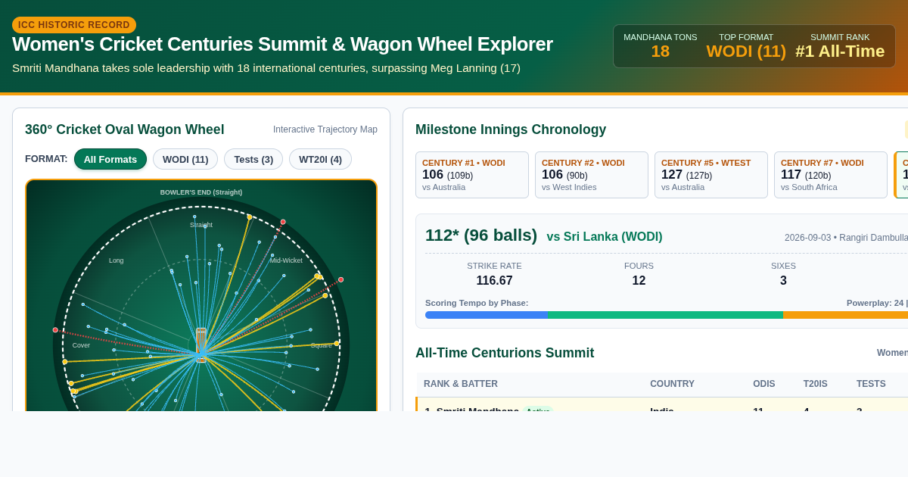This screenshot has height=477, width=908.
Task: Open Century #5 WTest 127 vs Australia card
Action: pyautogui.click(x=711, y=175)
